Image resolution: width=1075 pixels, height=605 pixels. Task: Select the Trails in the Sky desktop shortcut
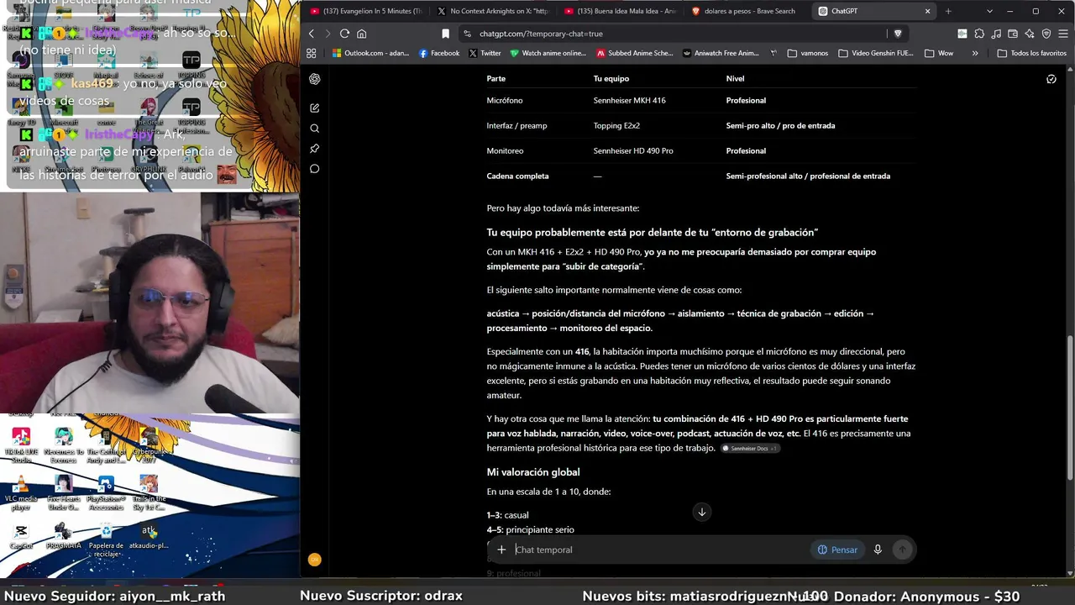tap(149, 492)
